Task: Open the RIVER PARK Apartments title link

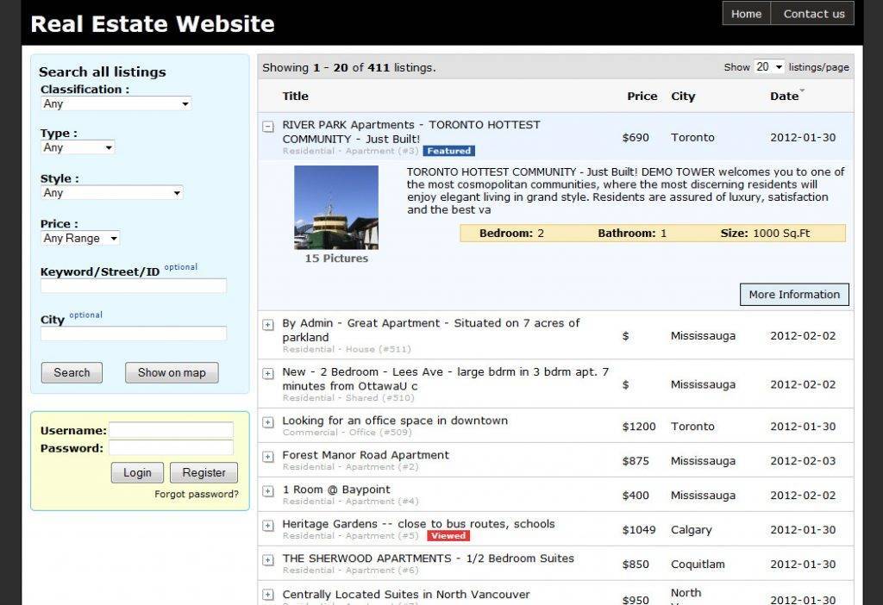Action: tap(411, 132)
